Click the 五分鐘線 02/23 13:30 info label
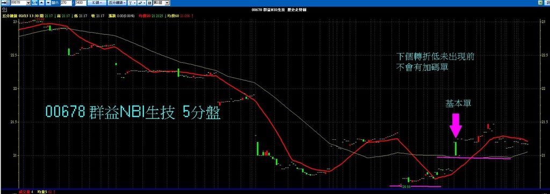 point(20,16)
